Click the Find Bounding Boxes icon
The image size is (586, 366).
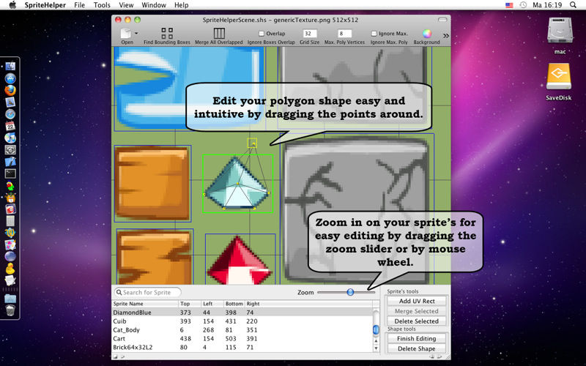167,33
